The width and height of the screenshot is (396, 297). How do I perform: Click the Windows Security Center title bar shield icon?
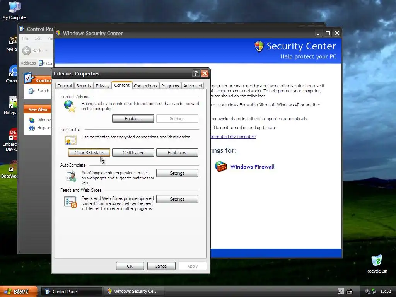coord(58,33)
